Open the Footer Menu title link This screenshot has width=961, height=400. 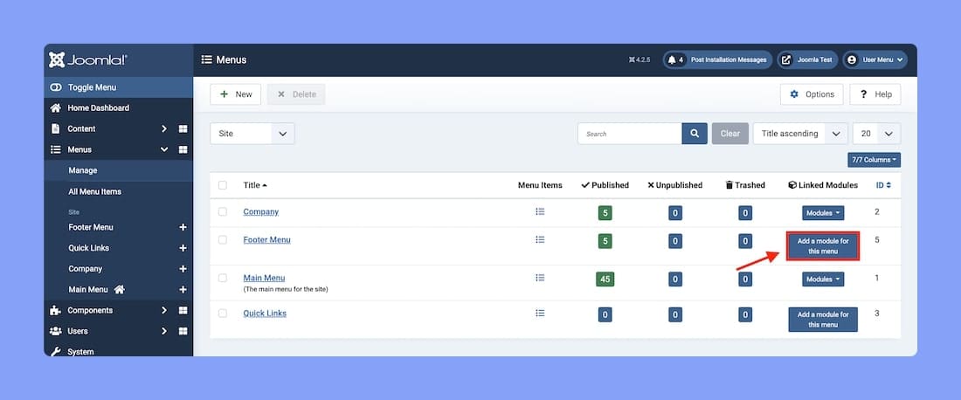coord(266,239)
